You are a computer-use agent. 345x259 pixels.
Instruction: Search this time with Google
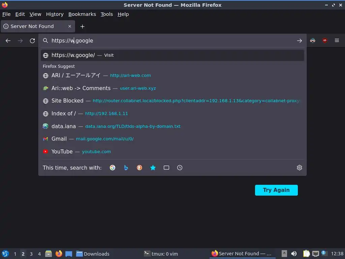(113, 168)
